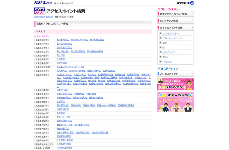Expand the ホテル plus icon
The image size is (229, 150).
pyautogui.click(x=160, y=57)
